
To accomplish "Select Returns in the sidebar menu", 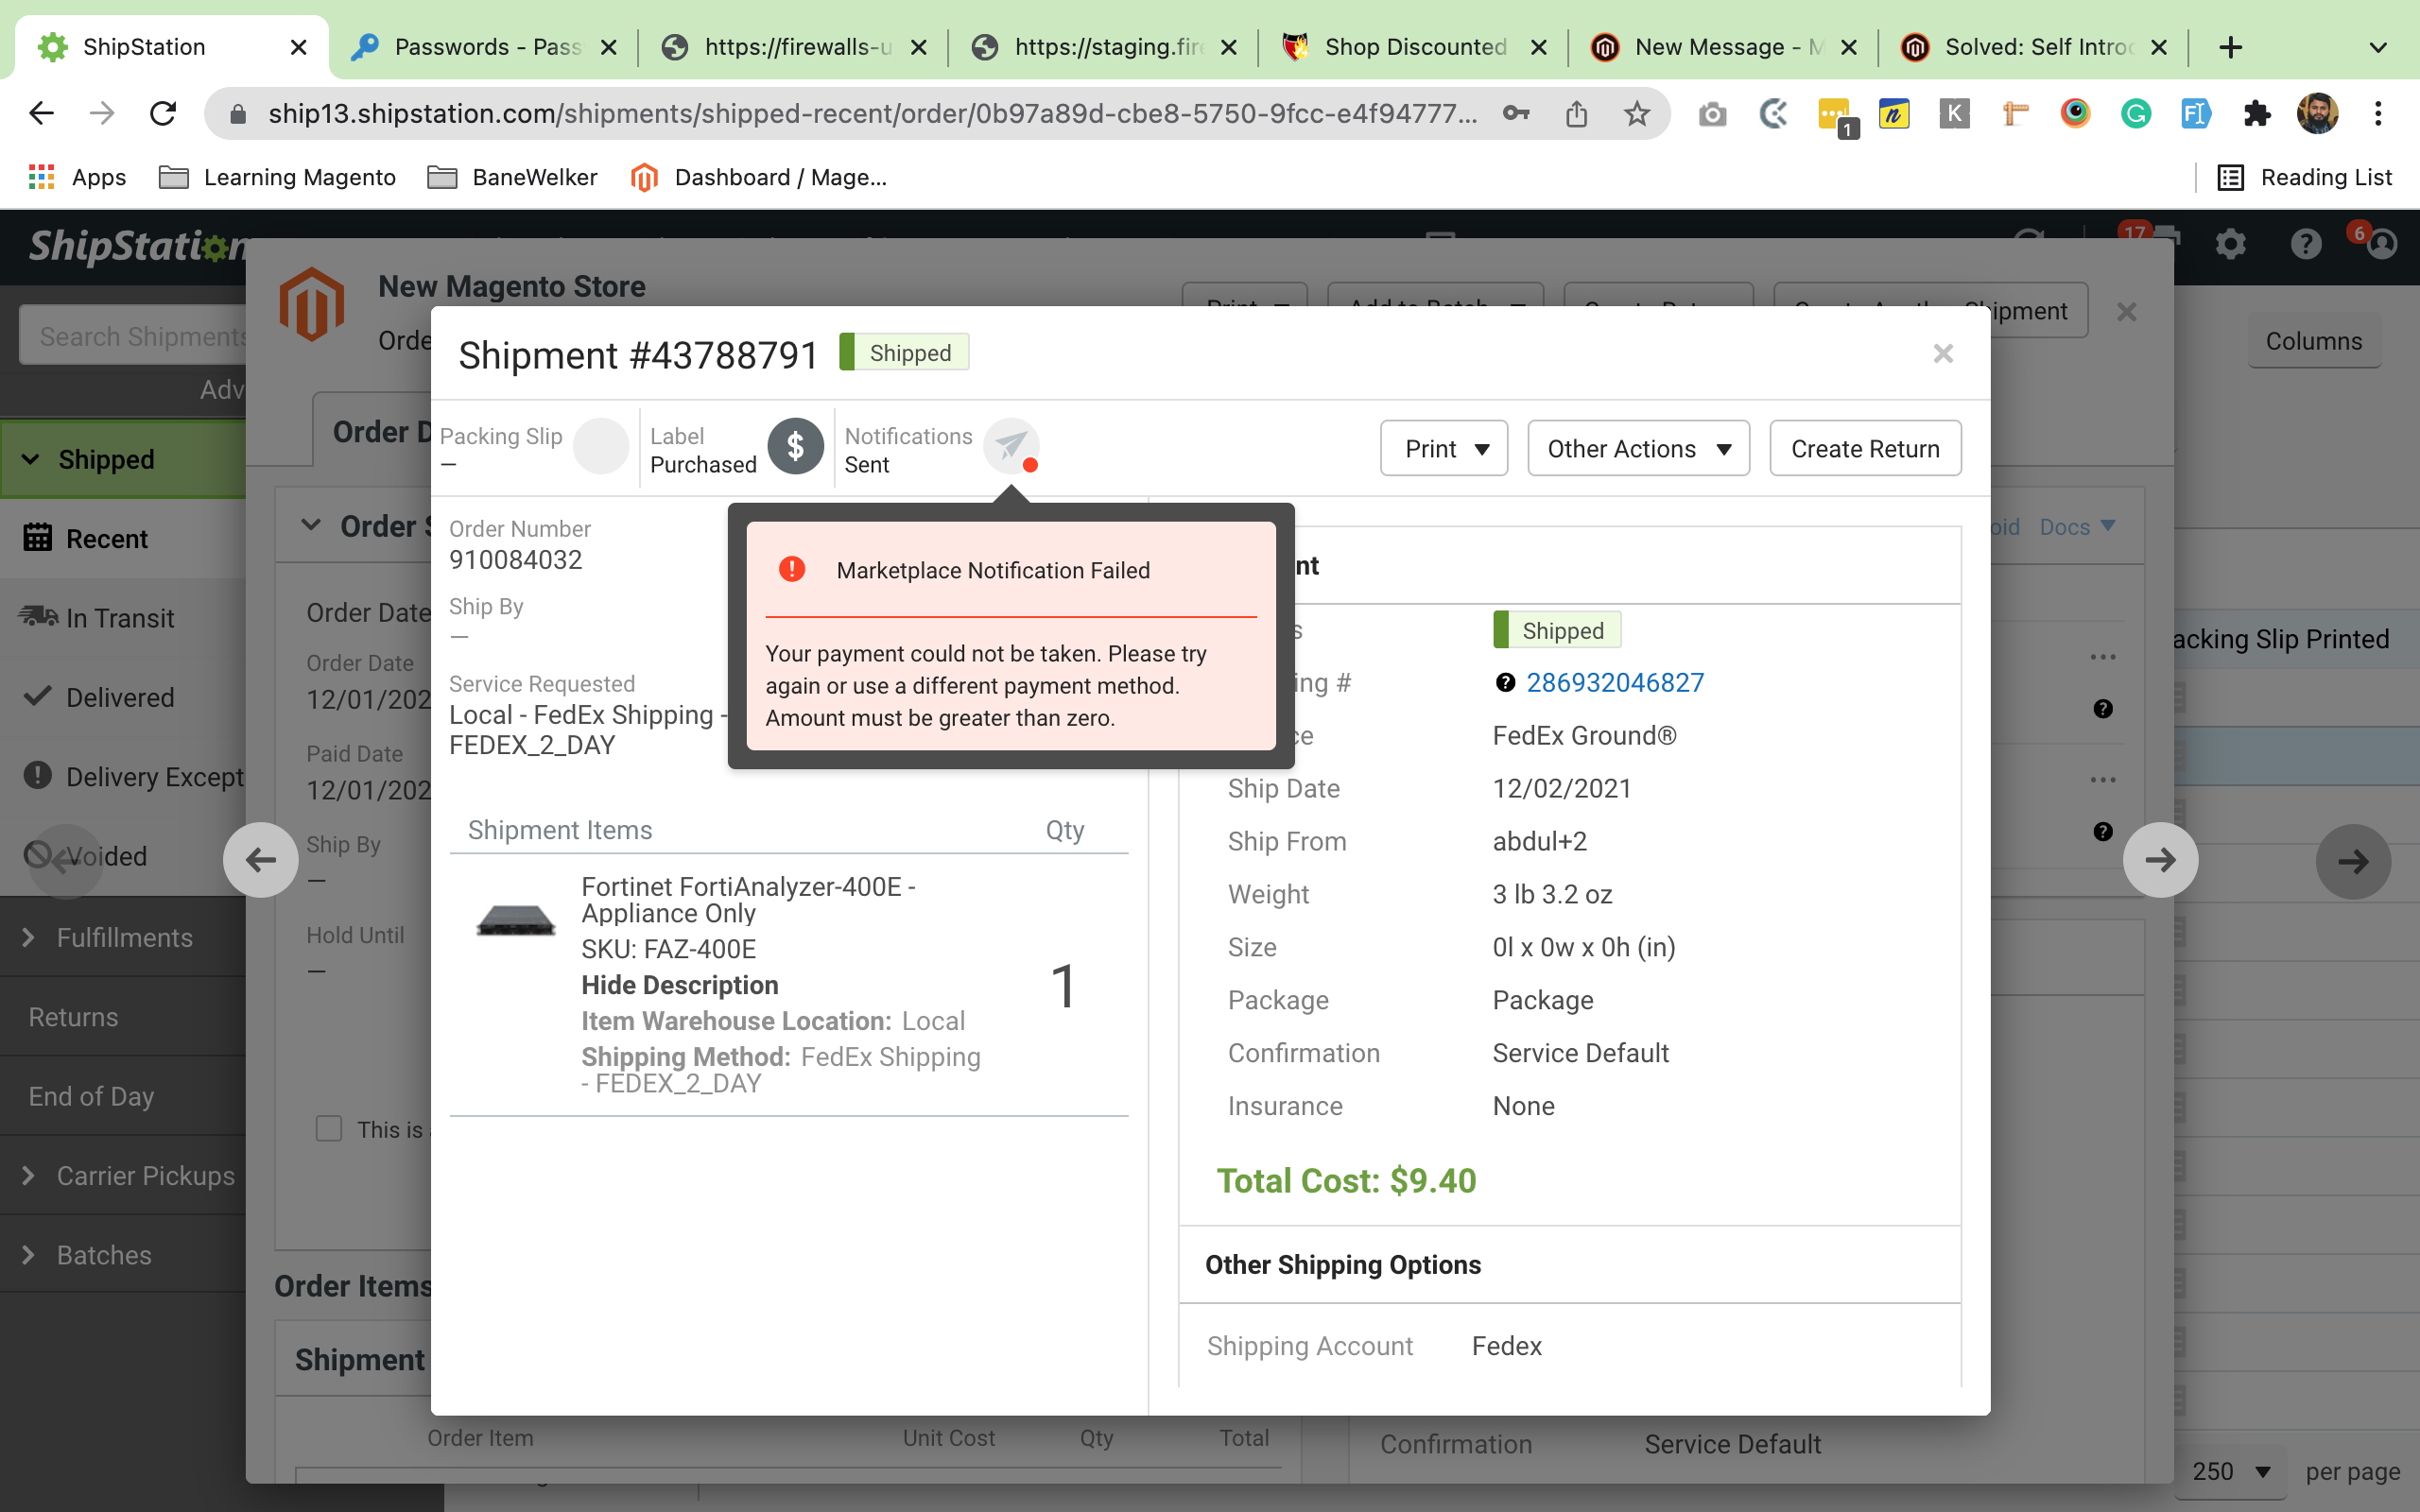I will [x=73, y=1016].
